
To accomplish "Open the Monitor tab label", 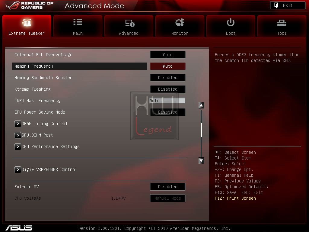I will pos(180,33).
